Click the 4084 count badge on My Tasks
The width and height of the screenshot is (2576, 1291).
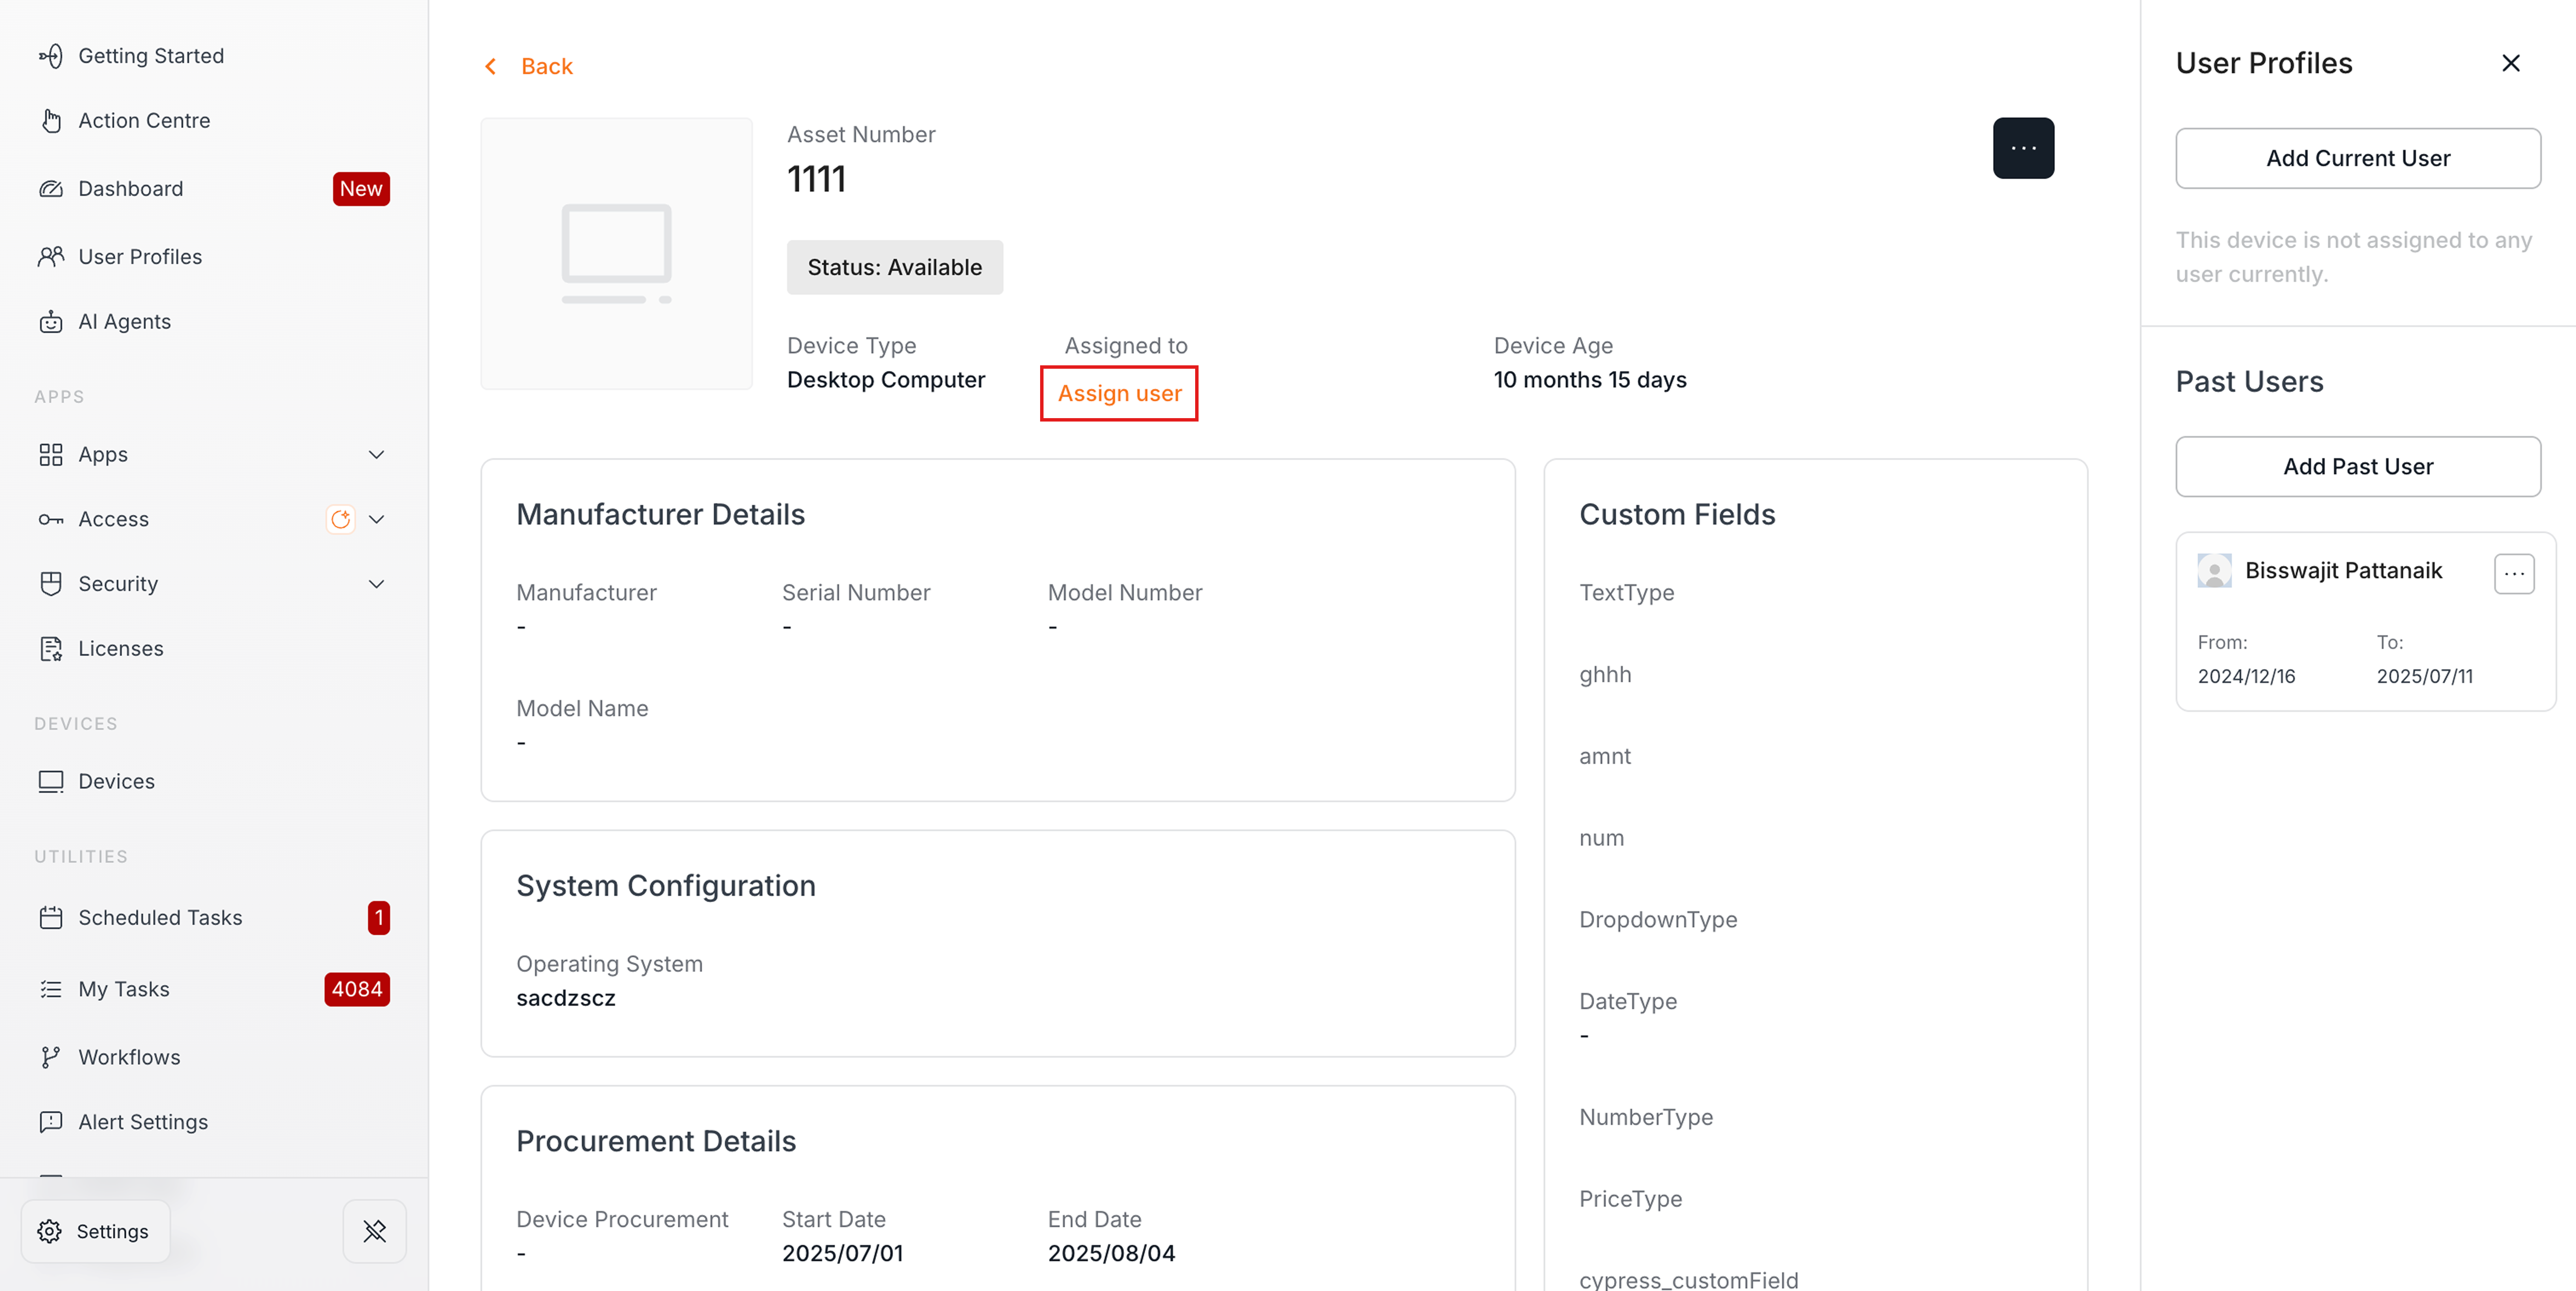coord(356,990)
